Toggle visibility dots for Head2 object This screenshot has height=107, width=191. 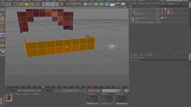click(158, 13)
